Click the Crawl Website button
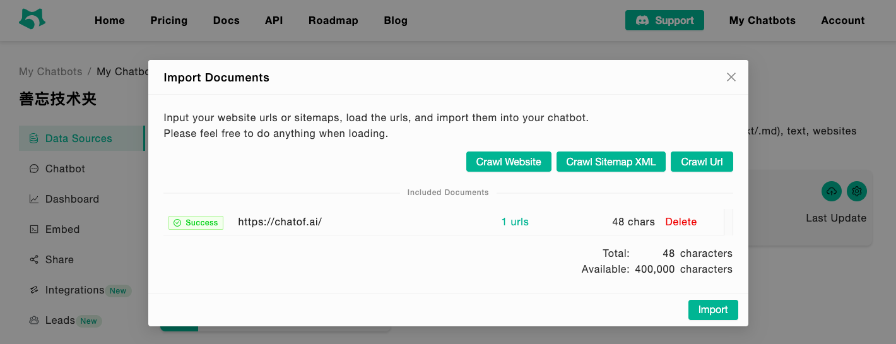Image resolution: width=896 pixels, height=344 pixels. click(509, 162)
